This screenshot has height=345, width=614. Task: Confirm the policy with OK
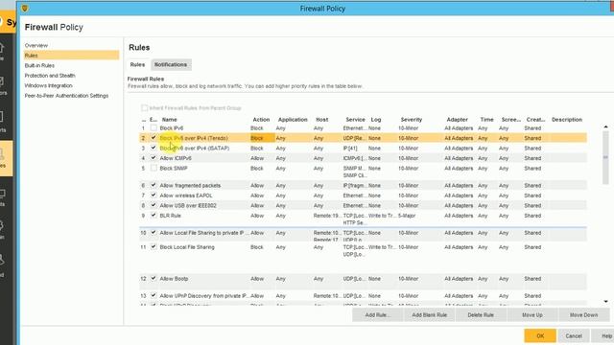(540, 336)
